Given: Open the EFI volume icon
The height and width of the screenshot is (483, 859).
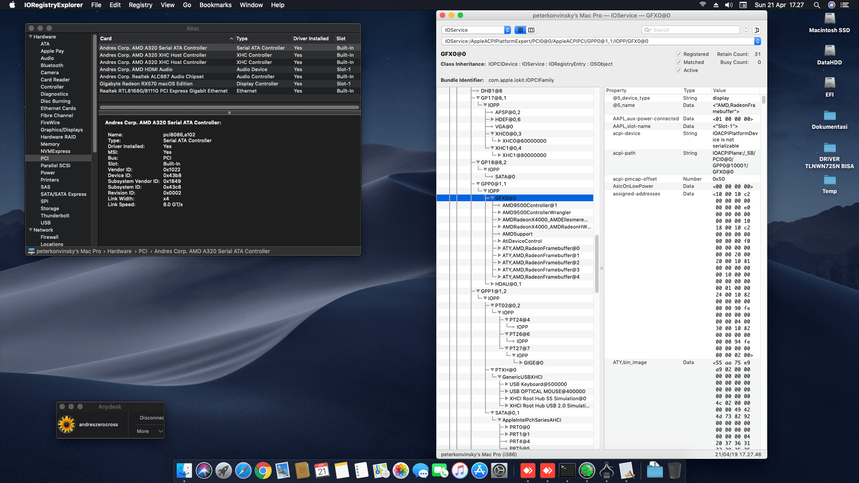Looking at the screenshot, I should coord(829,84).
